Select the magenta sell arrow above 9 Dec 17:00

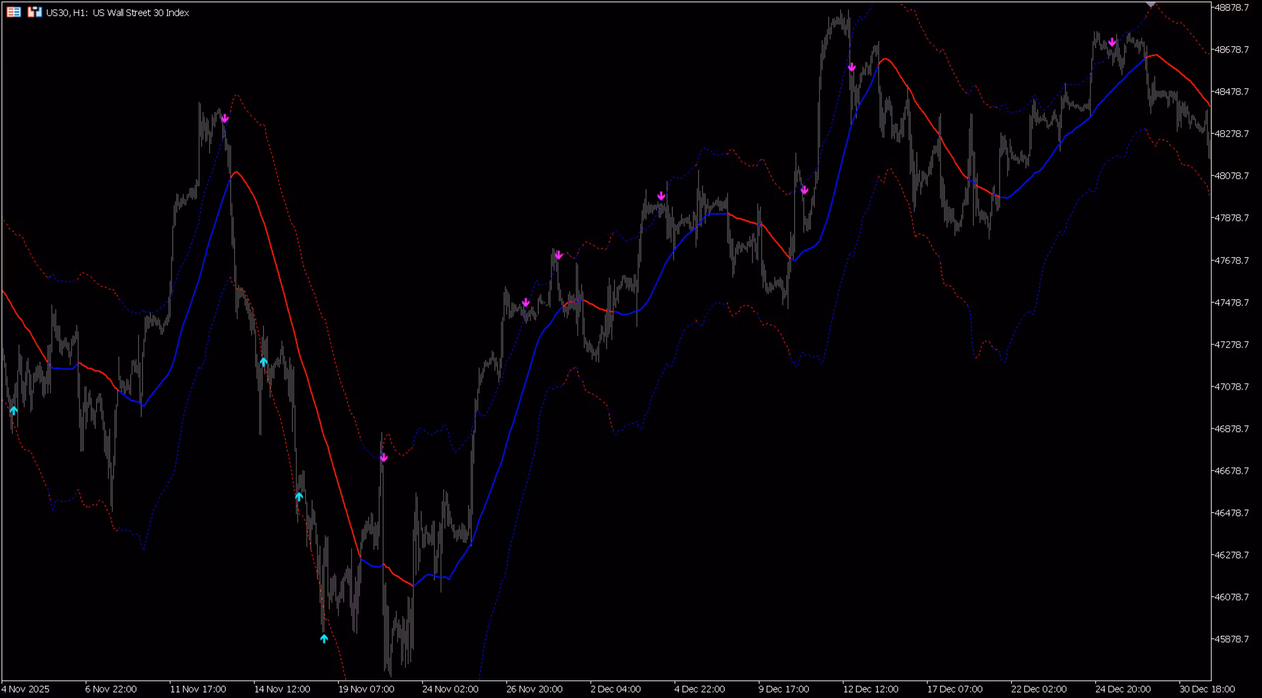[x=805, y=190]
